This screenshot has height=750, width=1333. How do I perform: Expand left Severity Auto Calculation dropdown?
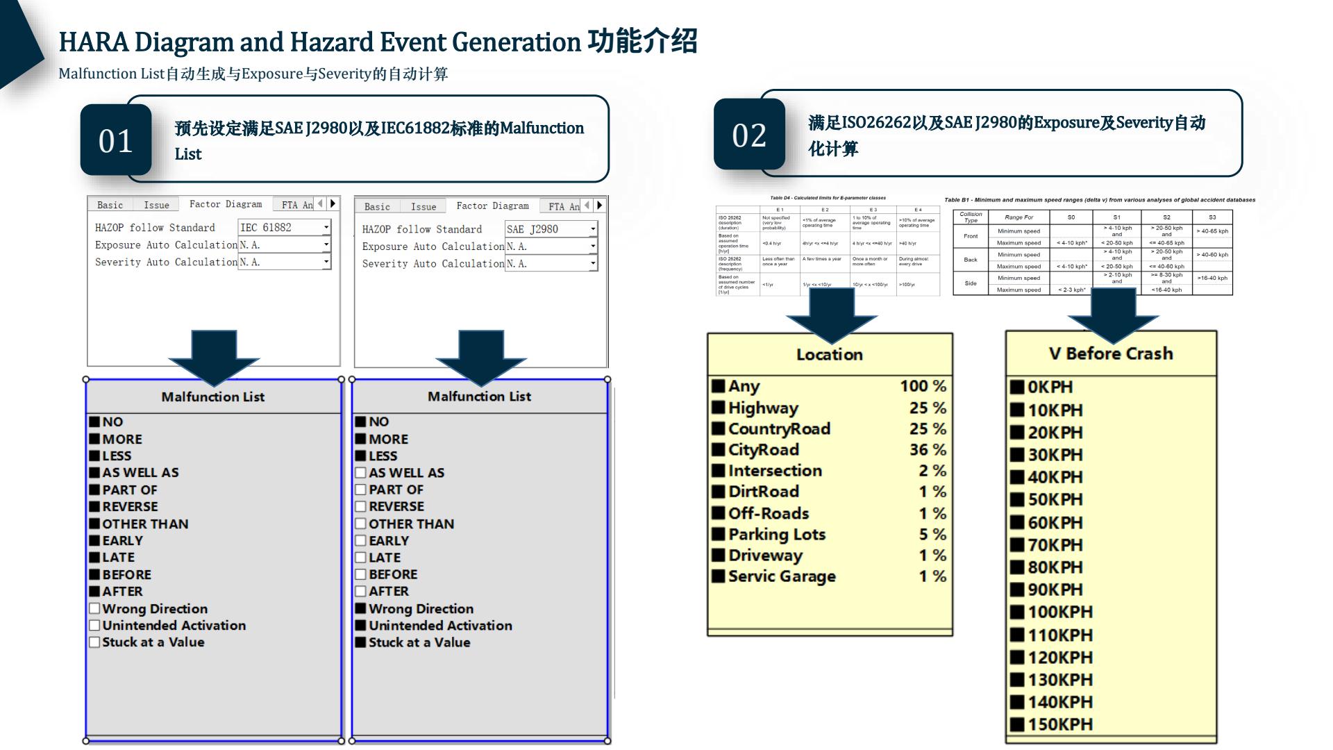tap(326, 262)
